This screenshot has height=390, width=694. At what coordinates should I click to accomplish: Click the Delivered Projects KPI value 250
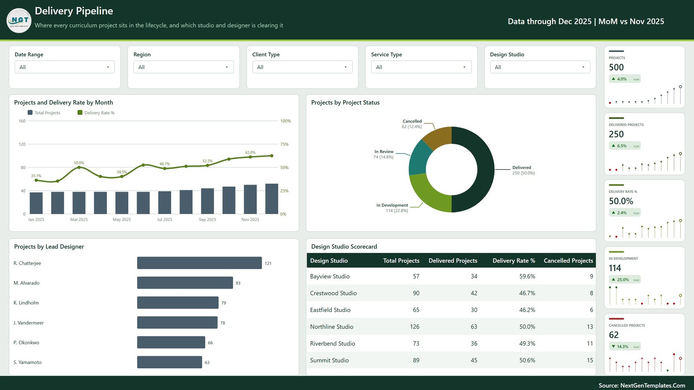click(x=616, y=134)
